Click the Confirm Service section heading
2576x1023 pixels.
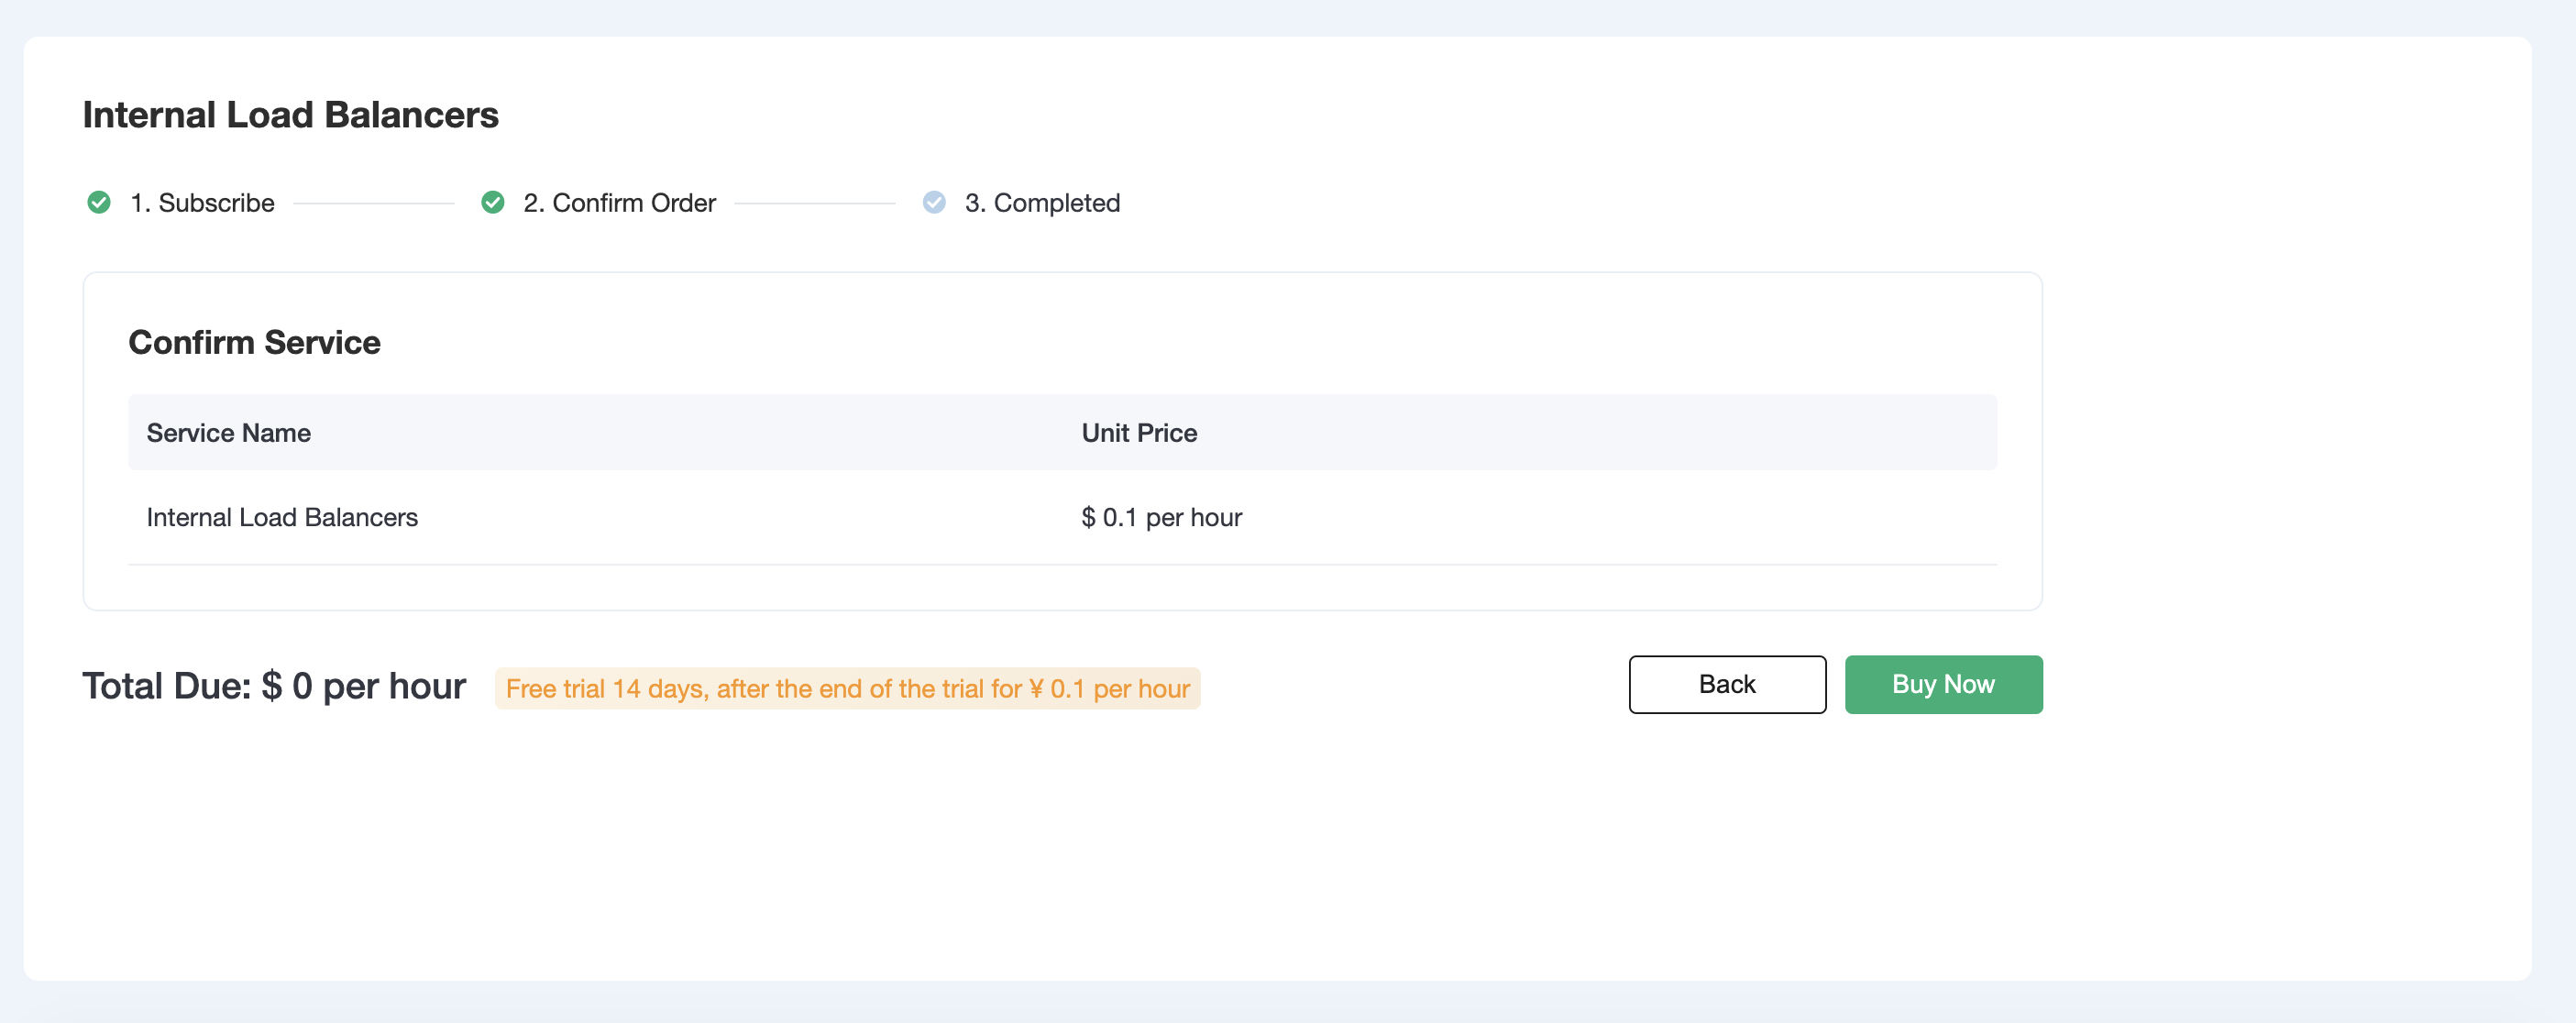click(254, 343)
